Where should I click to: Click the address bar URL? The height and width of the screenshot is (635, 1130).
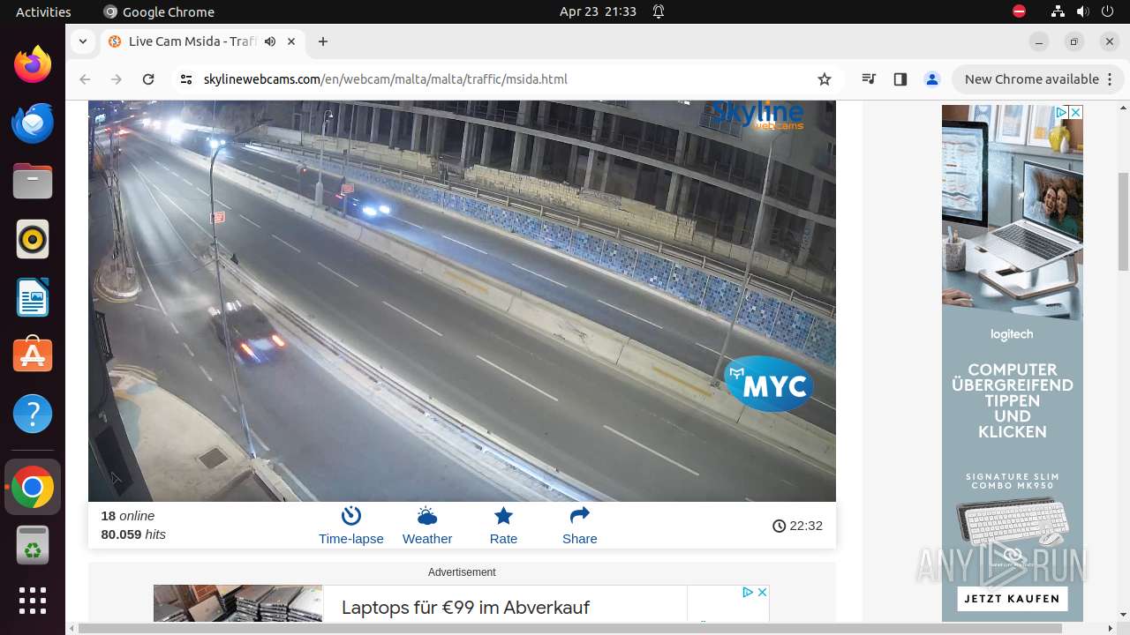tap(386, 79)
